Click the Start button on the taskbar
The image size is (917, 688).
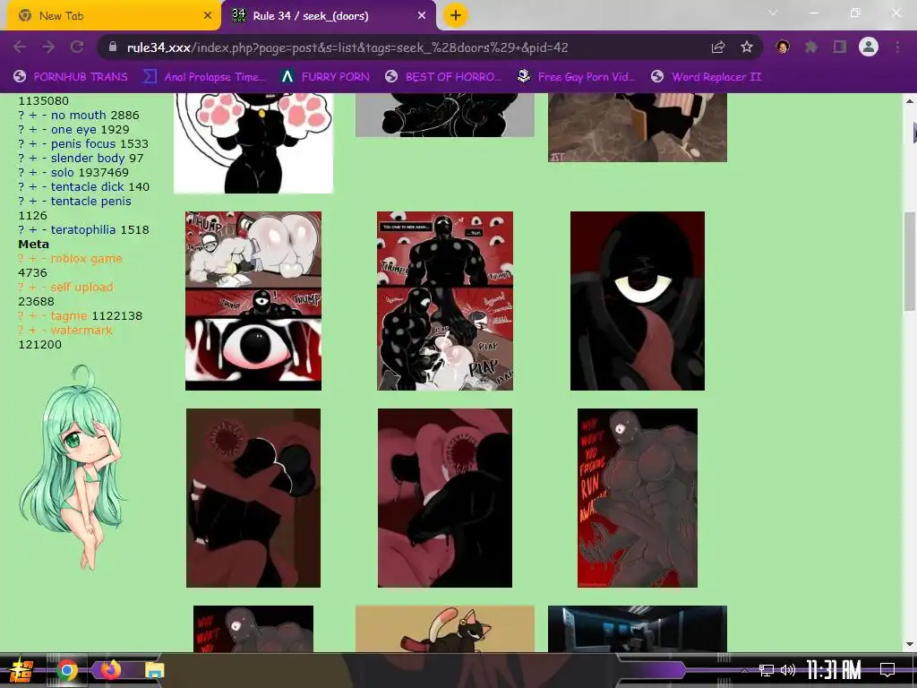21,670
